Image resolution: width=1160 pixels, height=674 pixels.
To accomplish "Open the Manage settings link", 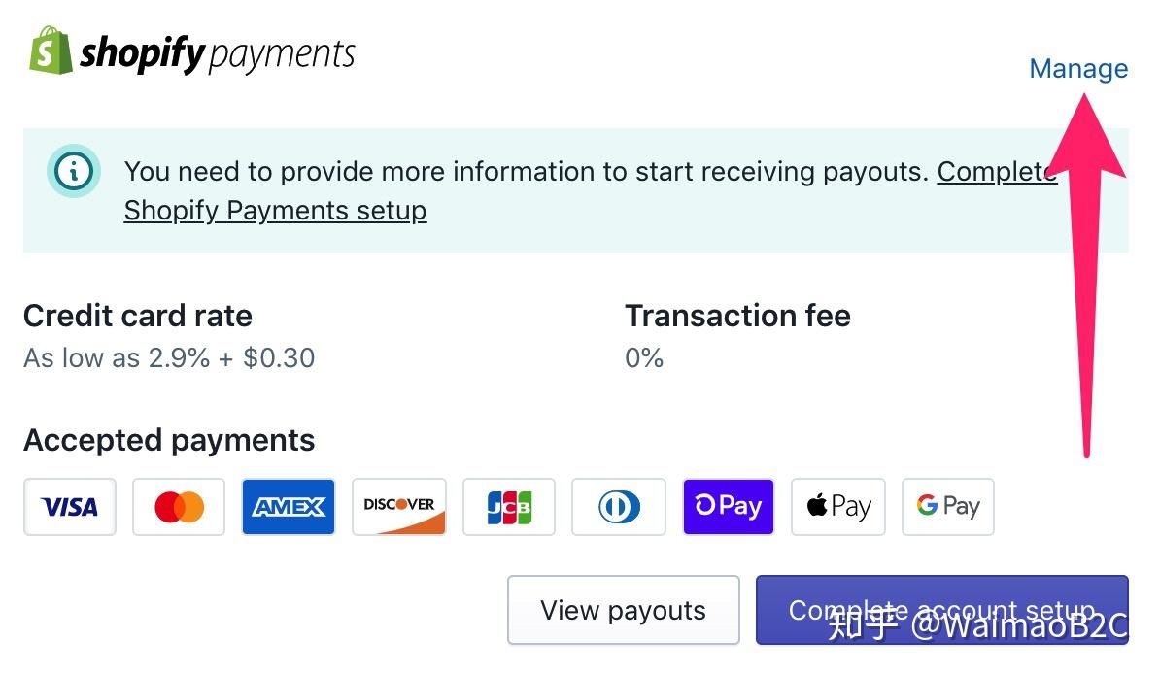I will (1078, 68).
